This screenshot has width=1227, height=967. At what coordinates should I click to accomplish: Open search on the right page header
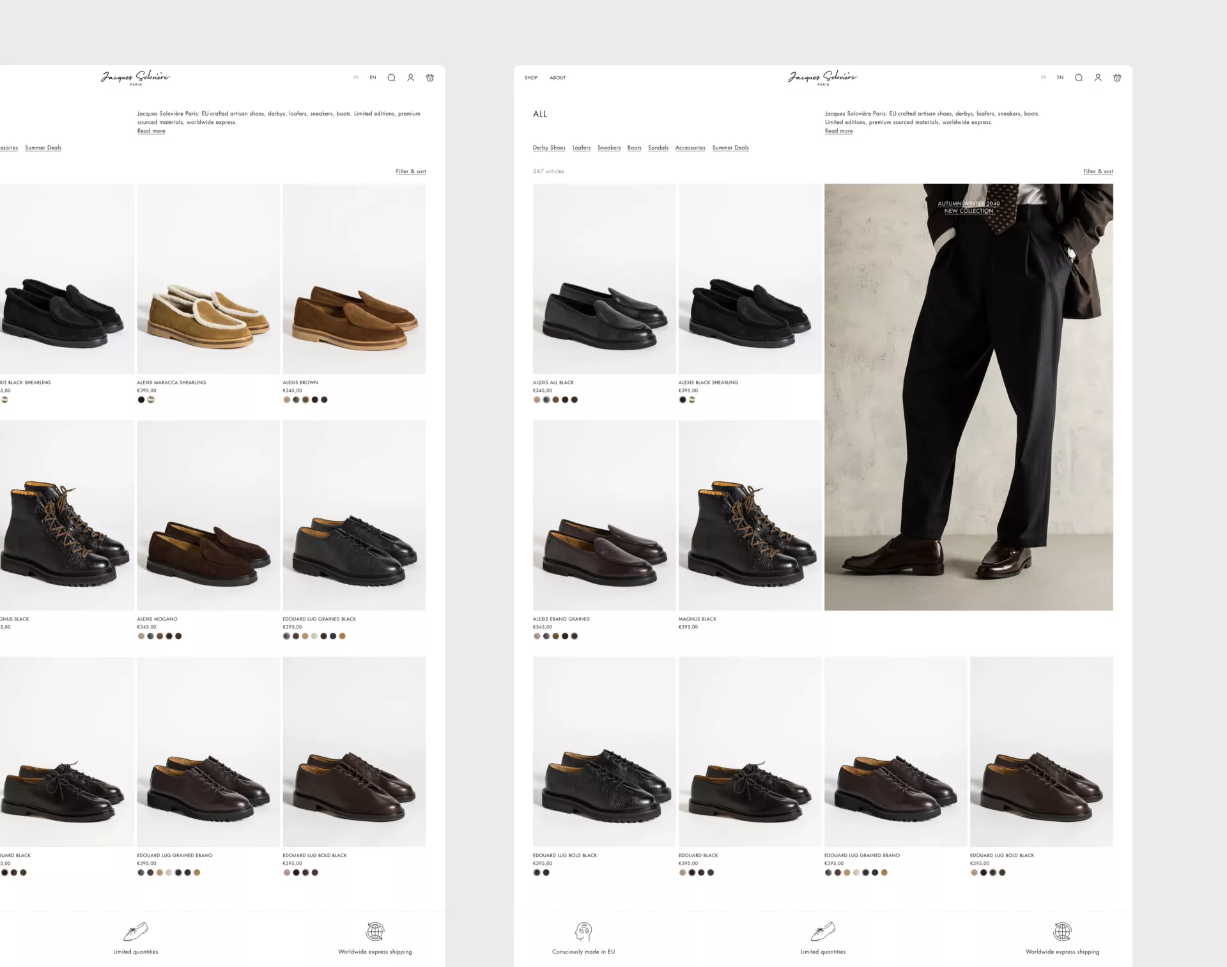(1079, 78)
